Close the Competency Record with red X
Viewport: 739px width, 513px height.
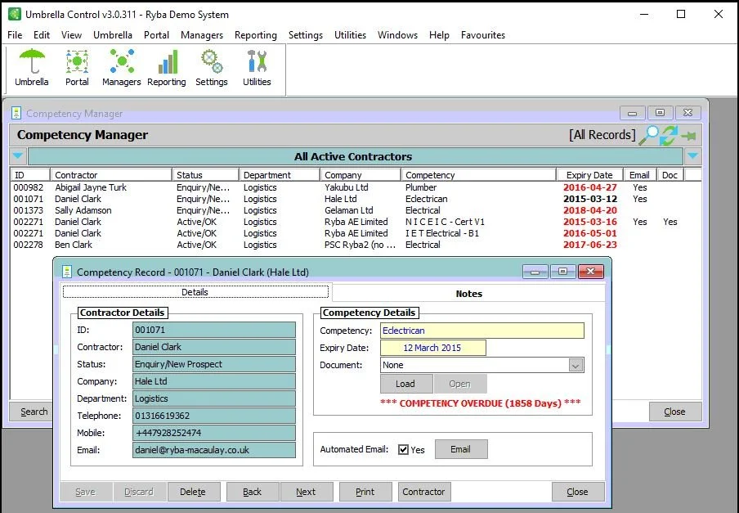click(x=590, y=272)
